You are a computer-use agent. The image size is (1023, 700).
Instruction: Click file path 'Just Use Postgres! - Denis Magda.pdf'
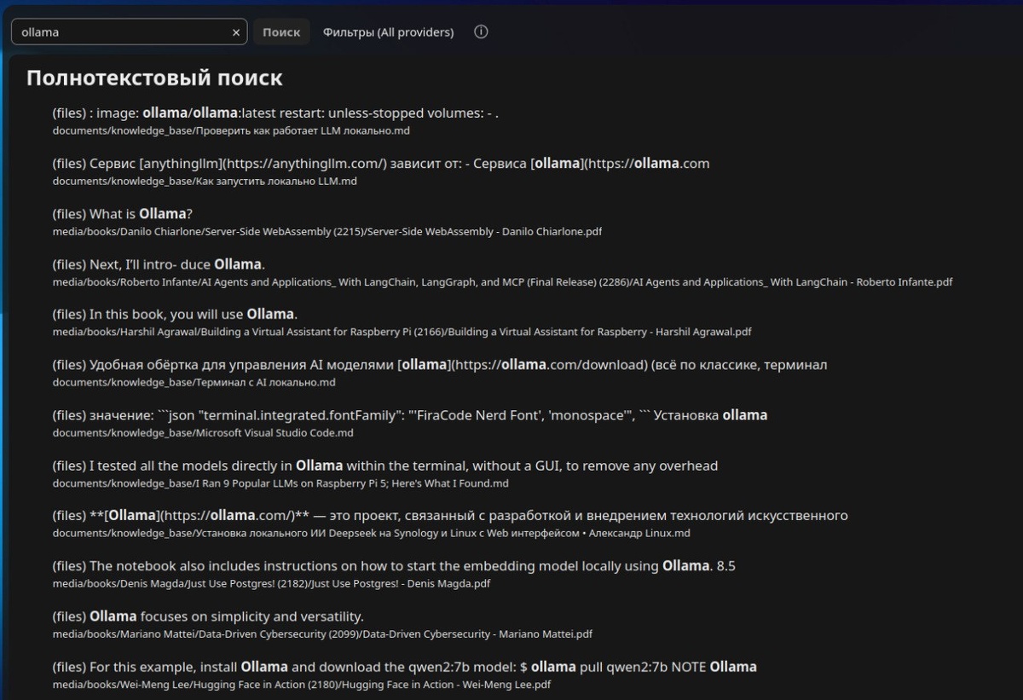(271, 584)
